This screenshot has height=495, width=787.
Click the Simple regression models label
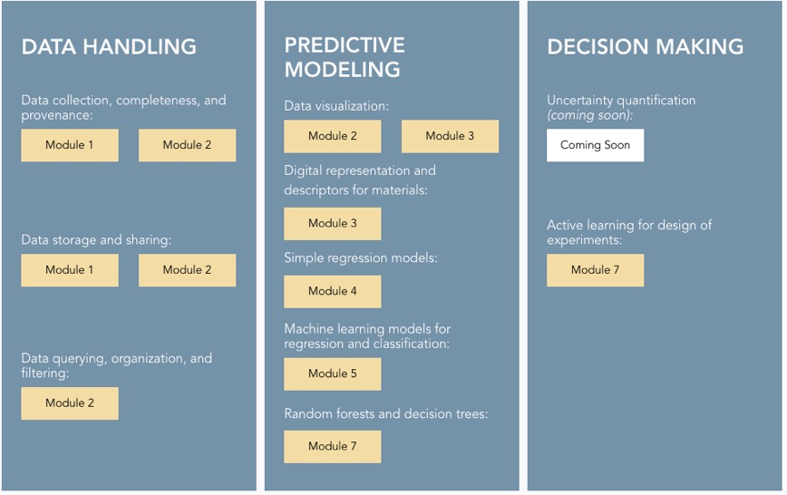click(360, 258)
